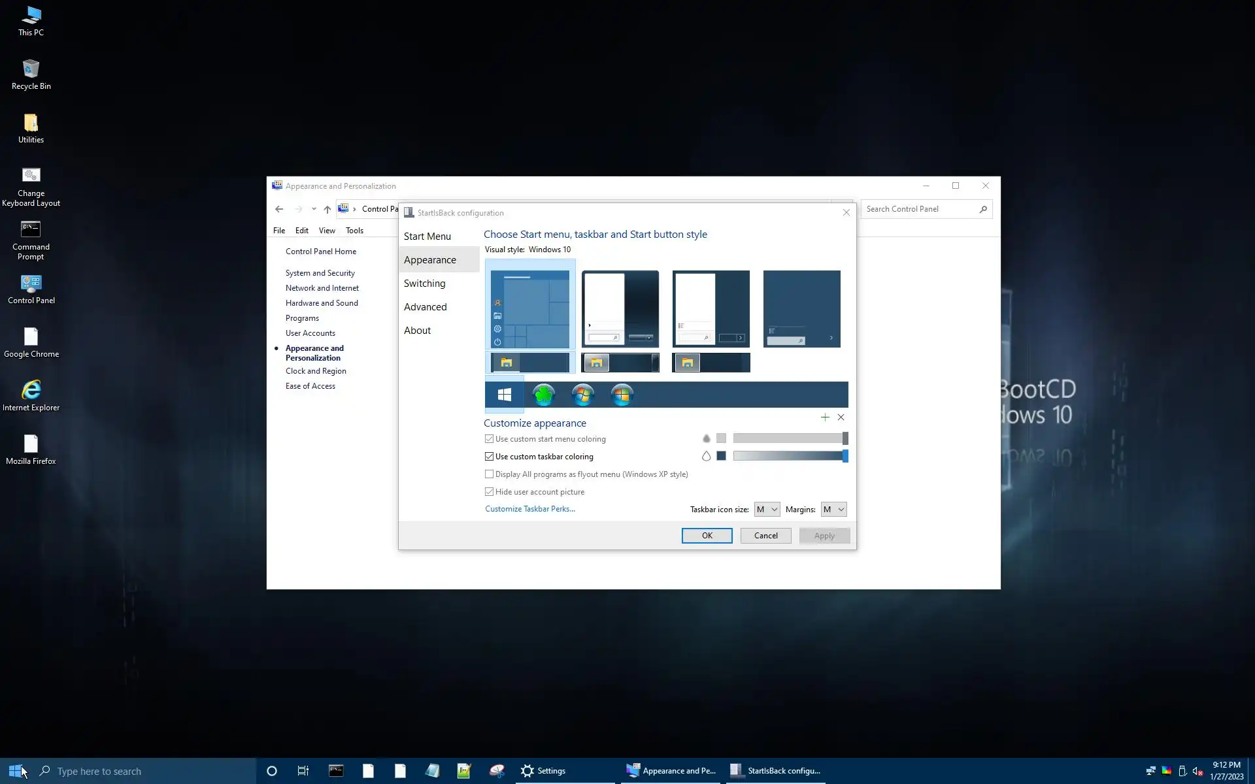Click taskbar color opacity droplet icon

(x=706, y=456)
